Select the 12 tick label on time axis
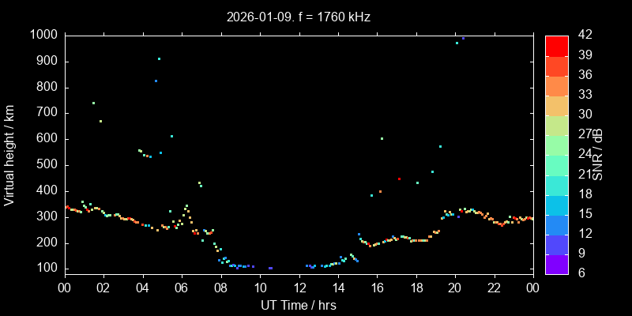The height and width of the screenshot is (316, 632). (299, 288)
